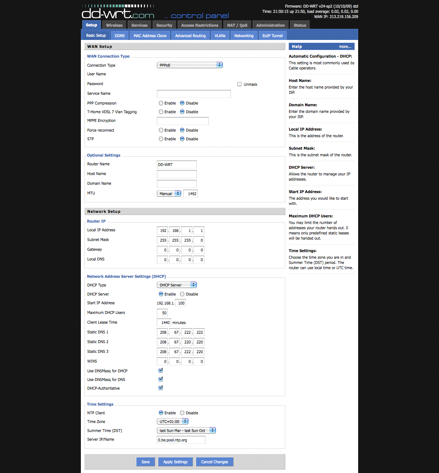The image size is (439, 473).
Task: Disable the DHCP Server radio option
Action: 182,294
